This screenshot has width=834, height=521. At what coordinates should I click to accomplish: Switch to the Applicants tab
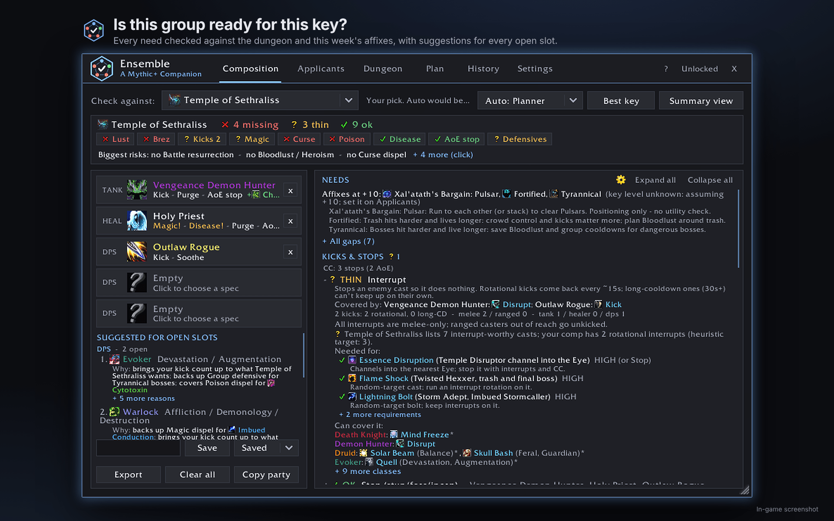pyautogui.click(x=321, y=69)
